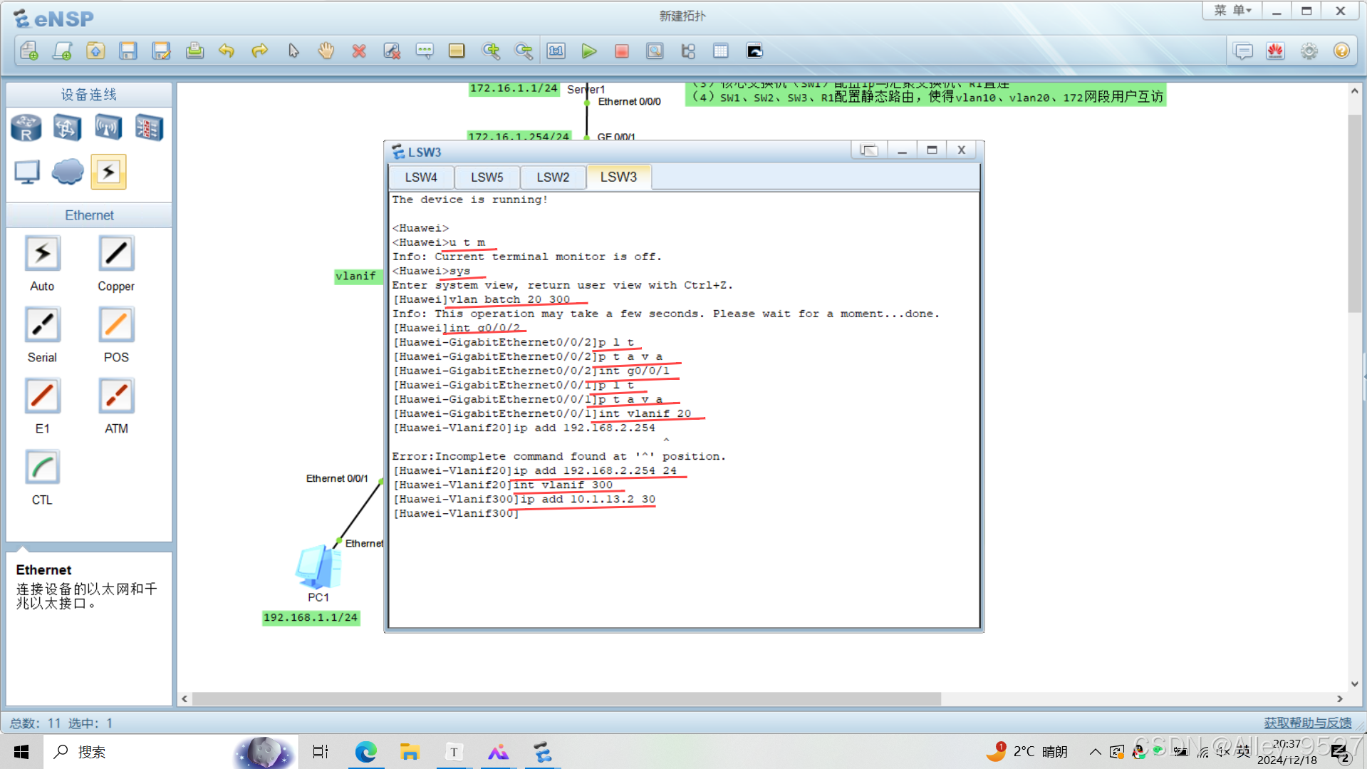Open the CLI console toolbar icon
The height and width of the screenshot is (769, 1367).
(754, 51)
